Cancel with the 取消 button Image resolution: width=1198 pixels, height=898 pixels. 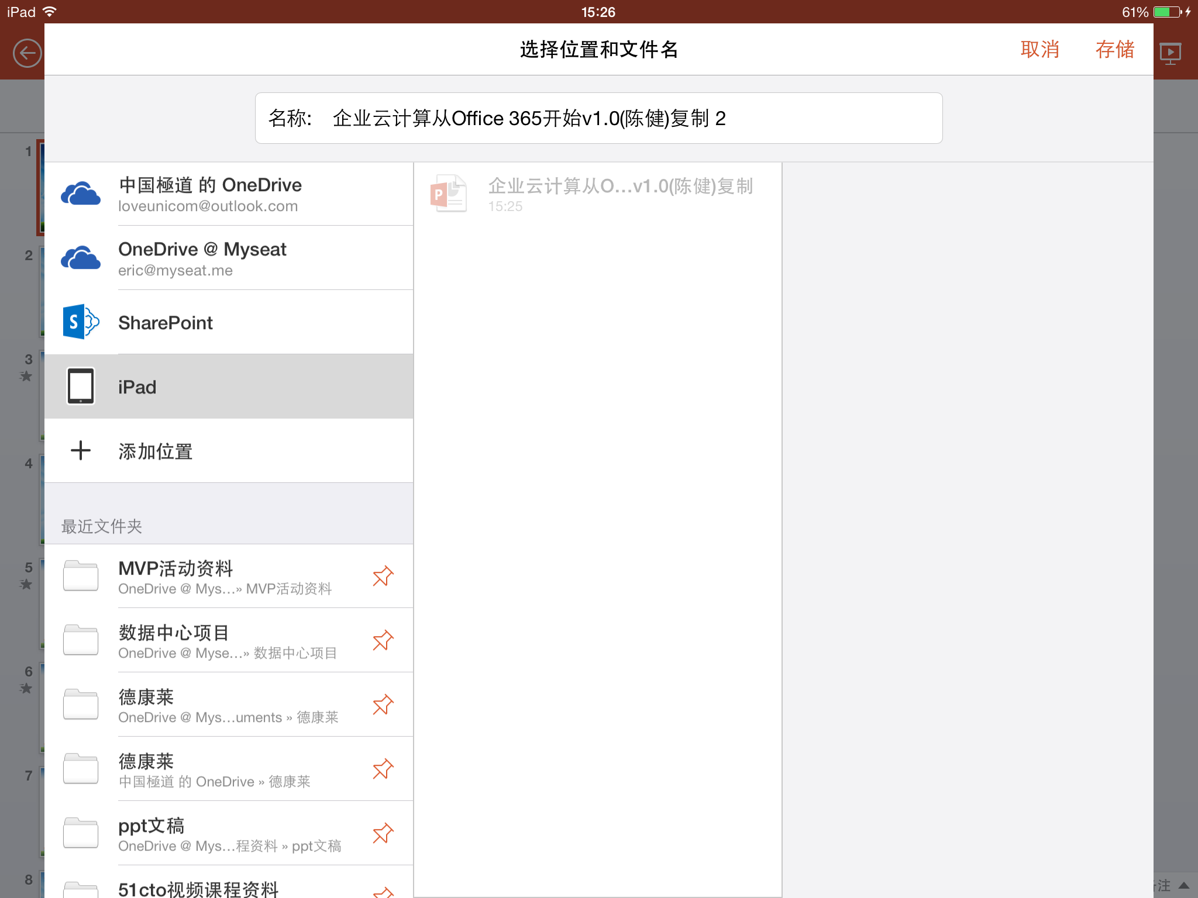tap(1039, 50)
